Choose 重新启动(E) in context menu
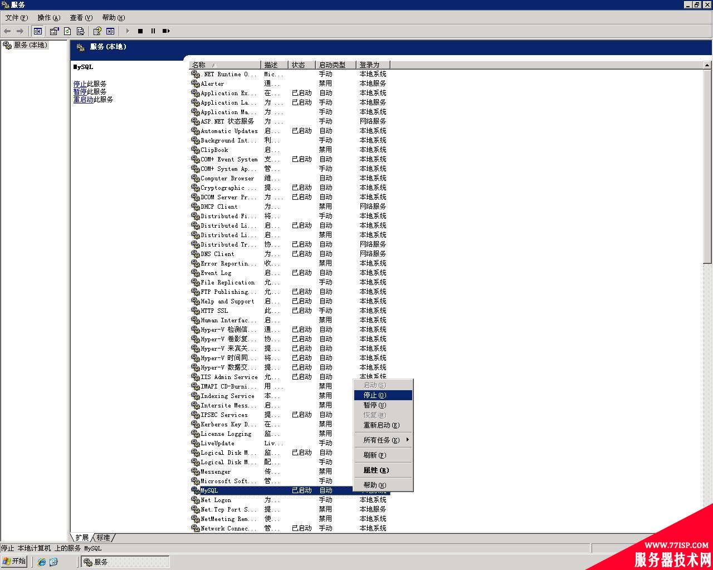The width and height of the screenshot is (713, 570). pyautogui.click(x=383, y=425)
